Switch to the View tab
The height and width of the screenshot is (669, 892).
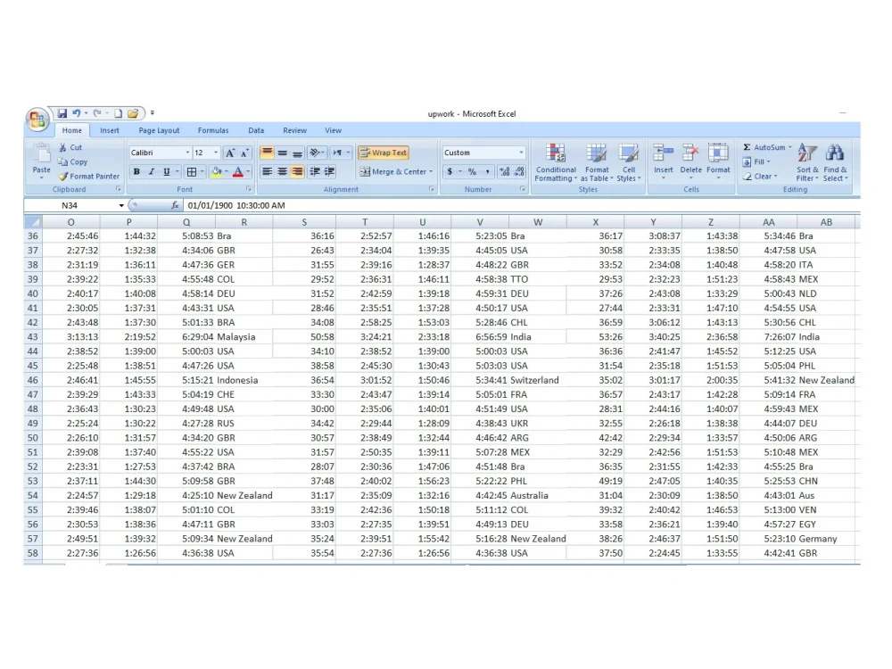[x=333, y=130]
